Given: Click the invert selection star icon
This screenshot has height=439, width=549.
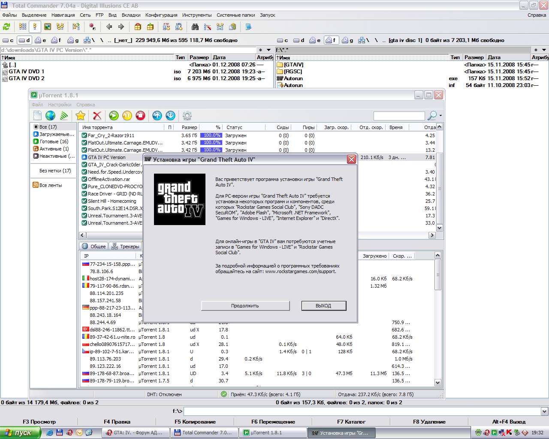Looking at the screenshot, I should pyautogui.click(x=92, y=27).
